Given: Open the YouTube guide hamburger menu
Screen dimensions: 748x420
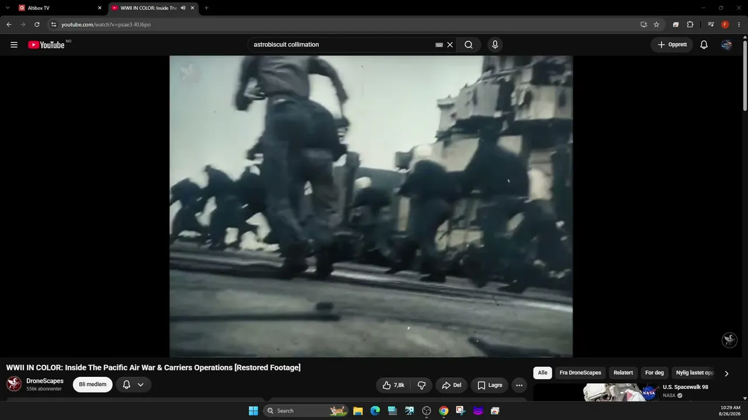Looking at the screenshot, I should coord(14,45).
